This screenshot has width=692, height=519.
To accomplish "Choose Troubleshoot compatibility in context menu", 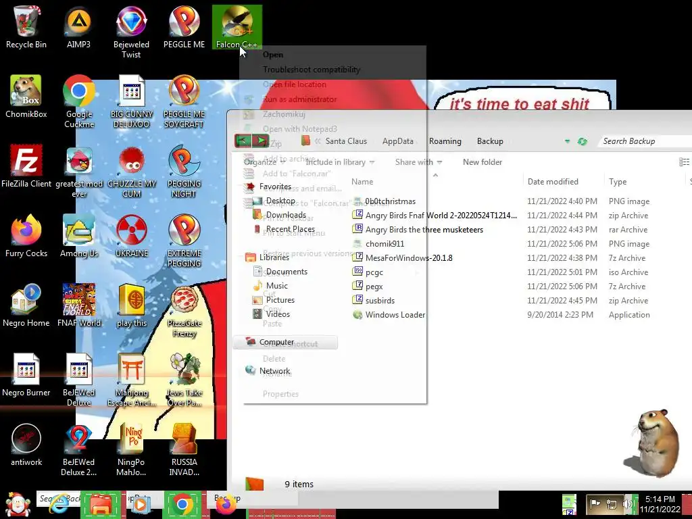I will (x=312, y=70).
